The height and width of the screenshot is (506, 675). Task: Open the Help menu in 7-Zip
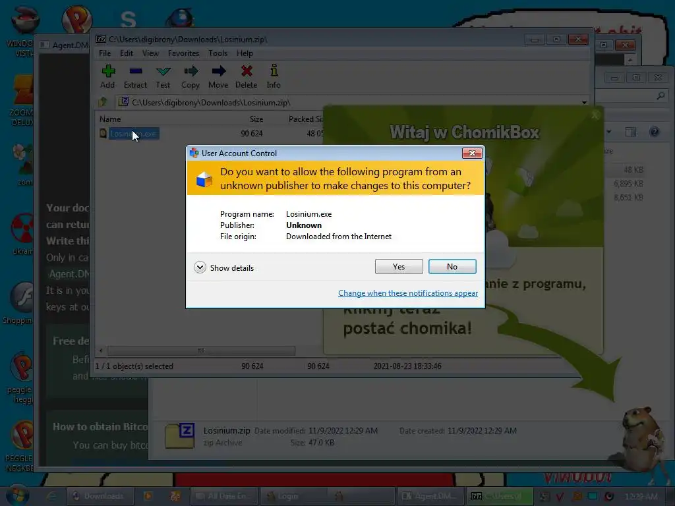tap(245, 53)
